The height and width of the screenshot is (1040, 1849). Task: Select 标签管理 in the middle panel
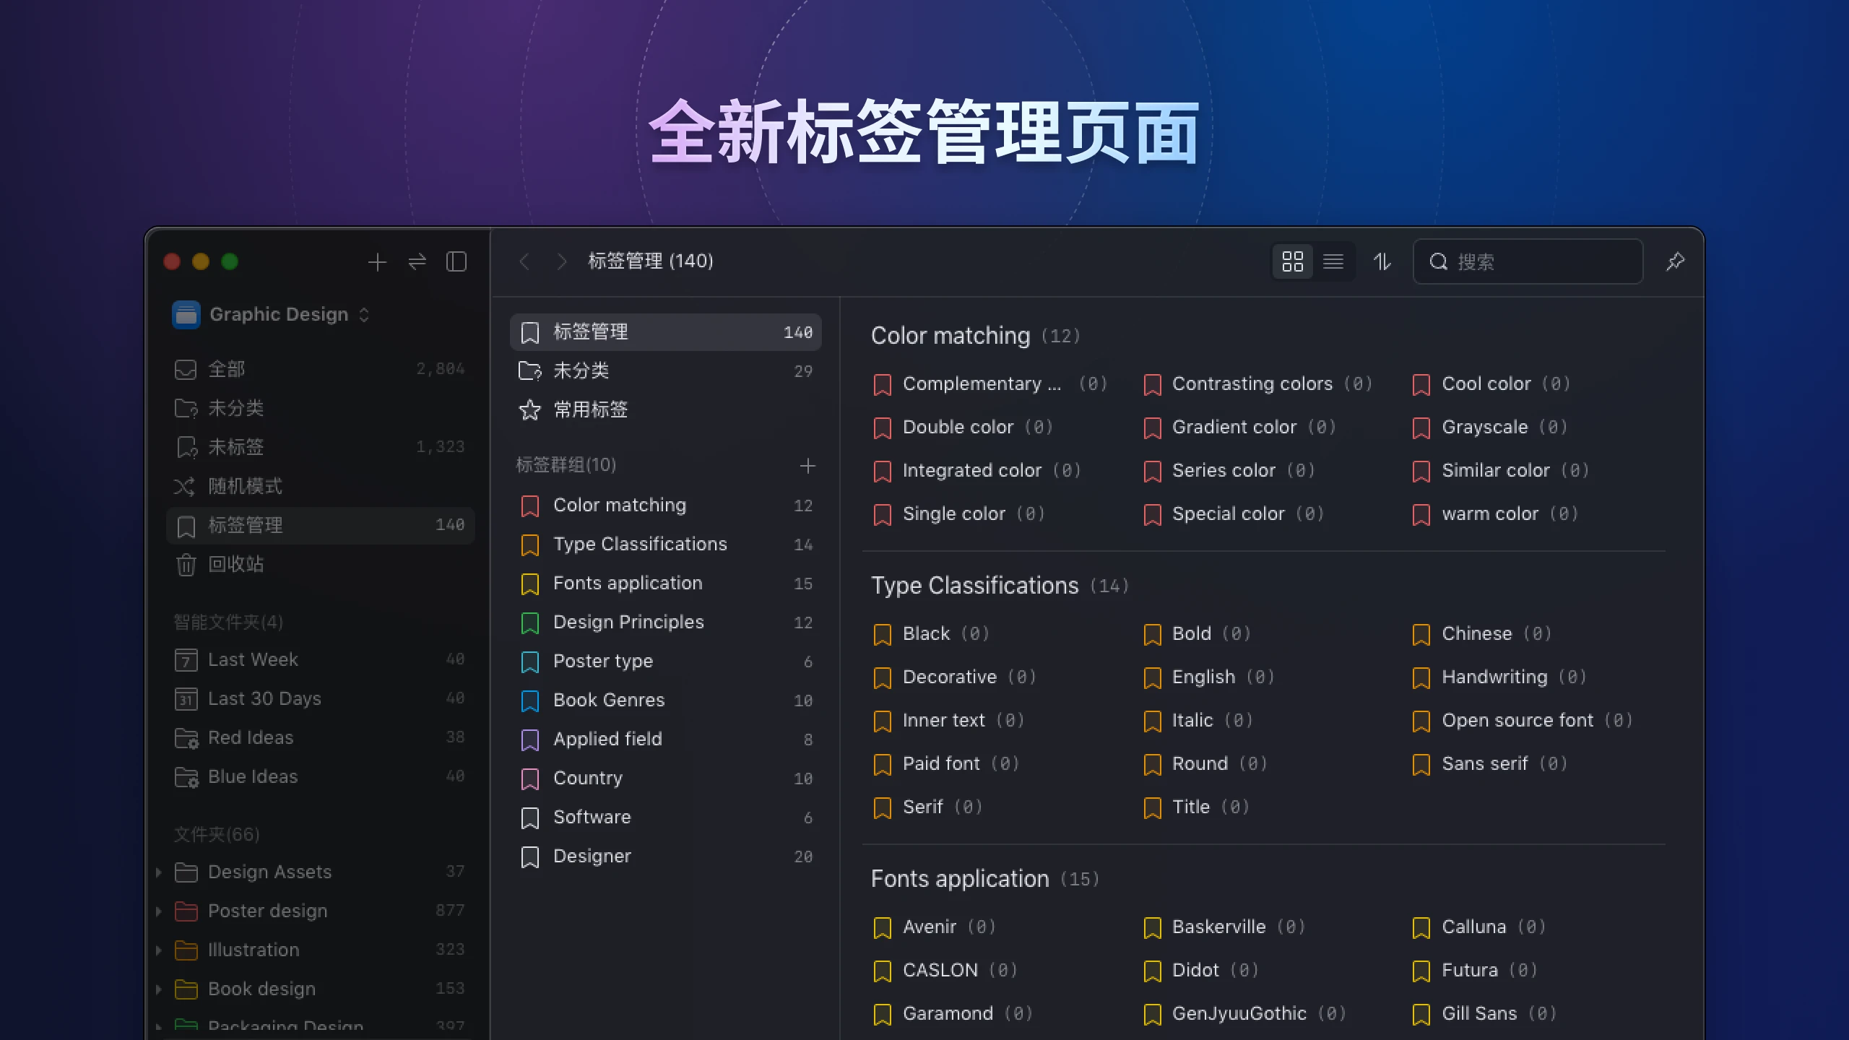point(665,332)
